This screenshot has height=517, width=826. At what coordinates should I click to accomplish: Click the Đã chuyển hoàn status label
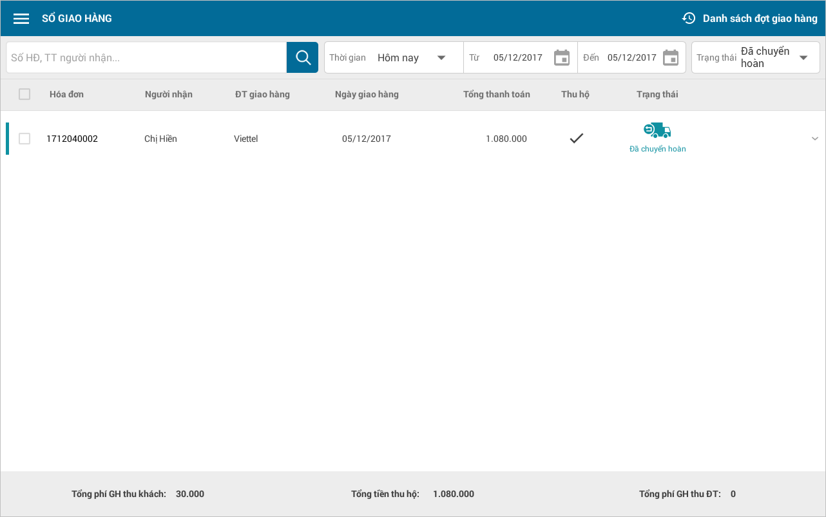657,149
